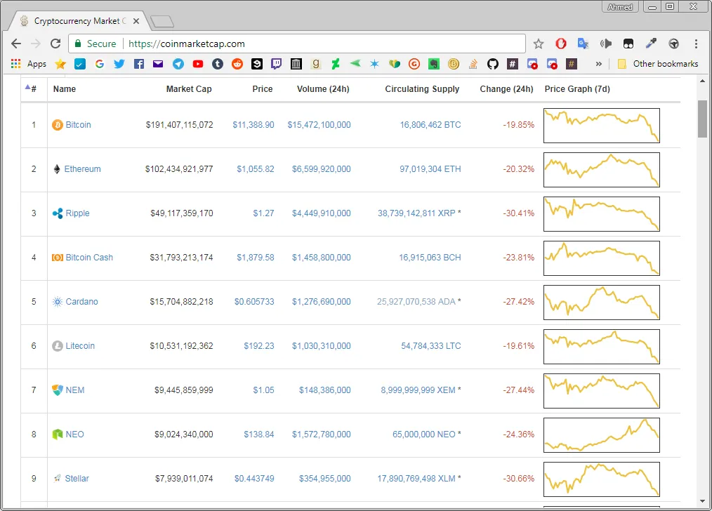Open the Goodreads bookmark

coord(315,64)
